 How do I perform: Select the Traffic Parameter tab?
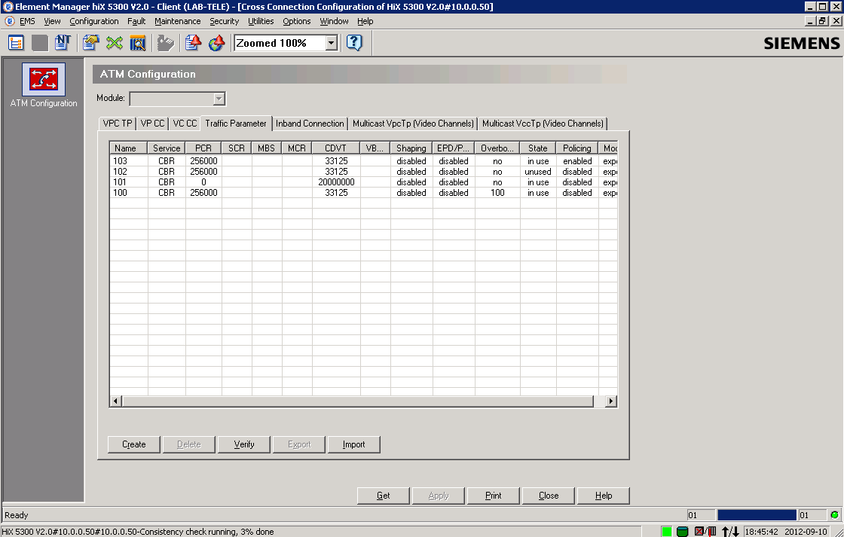click(x=236, y=124)
